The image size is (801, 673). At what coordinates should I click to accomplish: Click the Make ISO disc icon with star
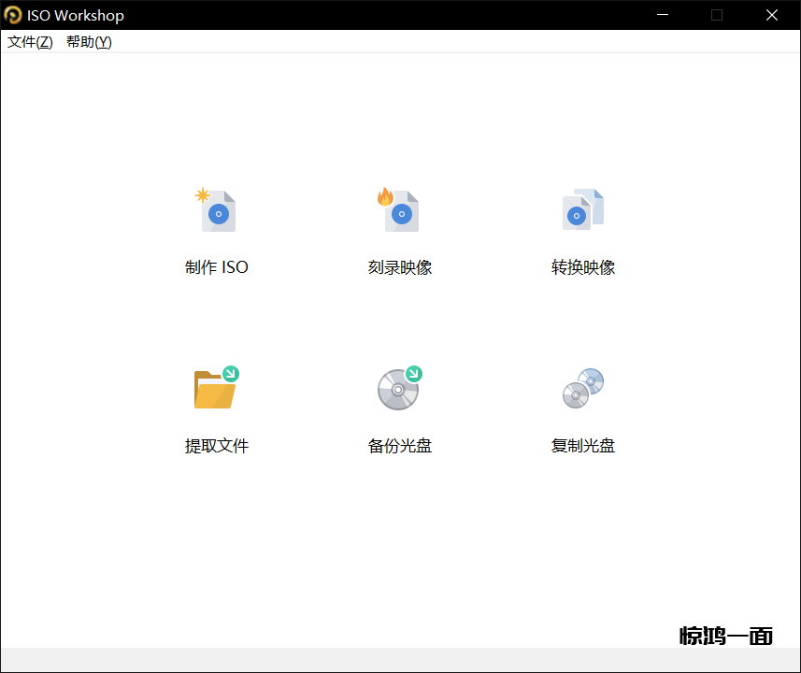tap(217, 210)
